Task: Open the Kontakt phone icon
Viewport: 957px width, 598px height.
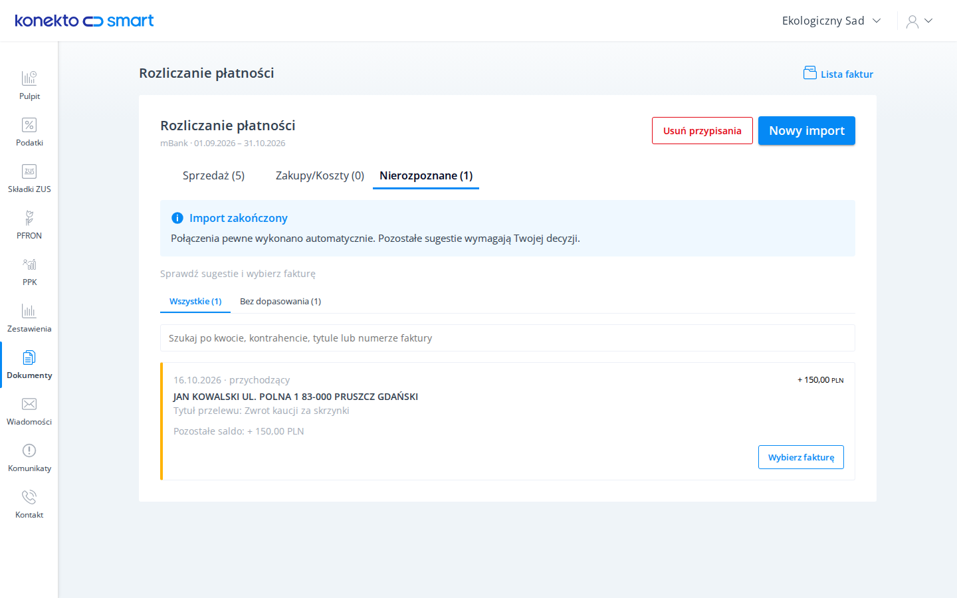Action: [29, 497]
